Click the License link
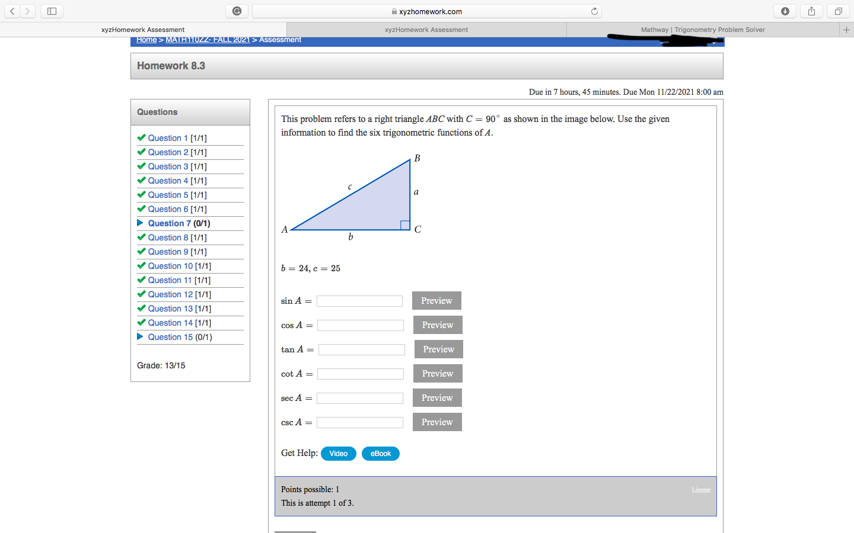The height and width of the screenshot is (533, 854). click(701, 489)
